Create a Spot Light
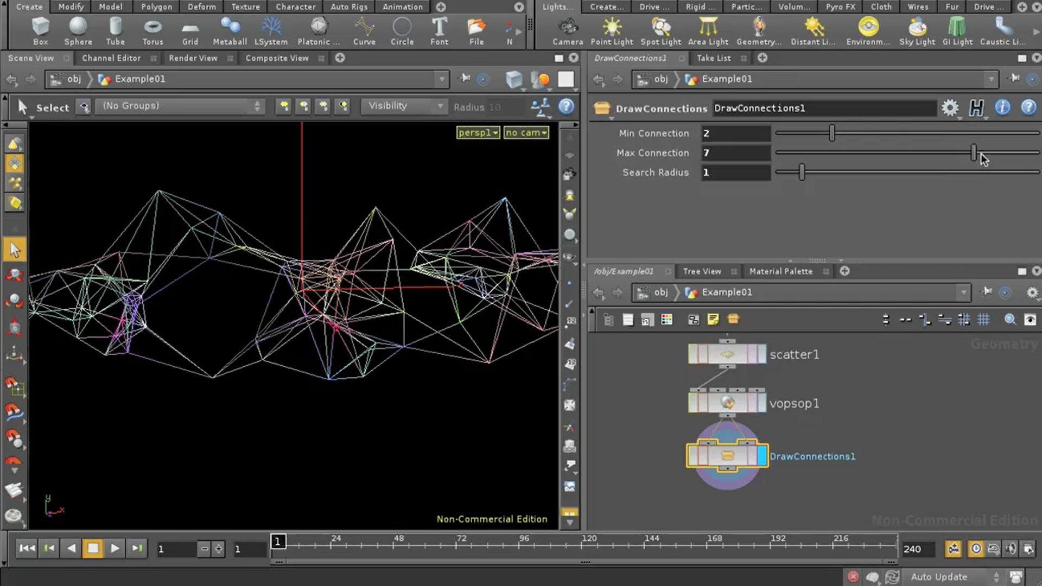This screenshot has height=586, width=1042. coord(660,31)
